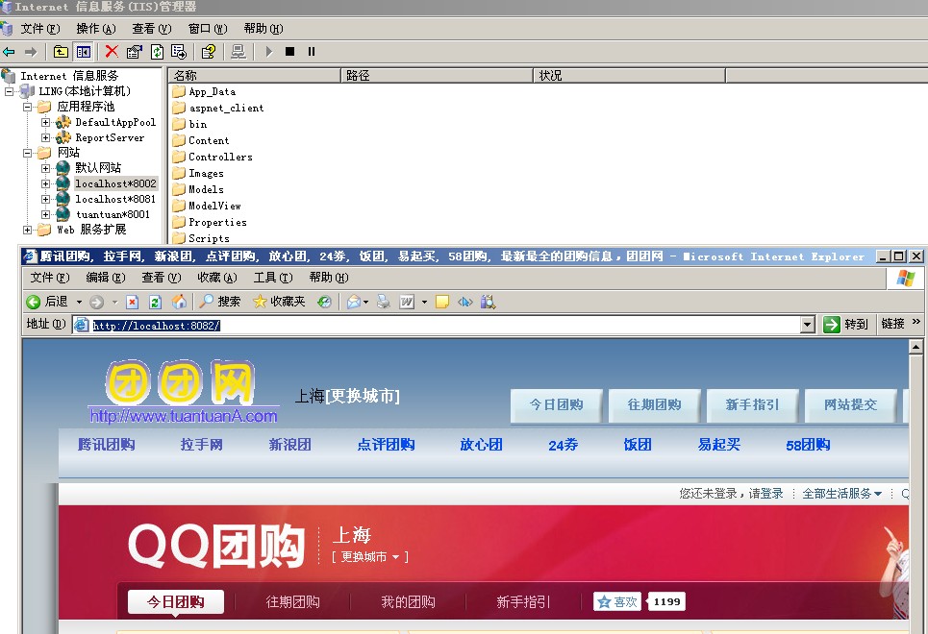Viewport: 928px width, 634px height.
Task: Open the Forward button history dropdown arrow
Action: point(114,303)
